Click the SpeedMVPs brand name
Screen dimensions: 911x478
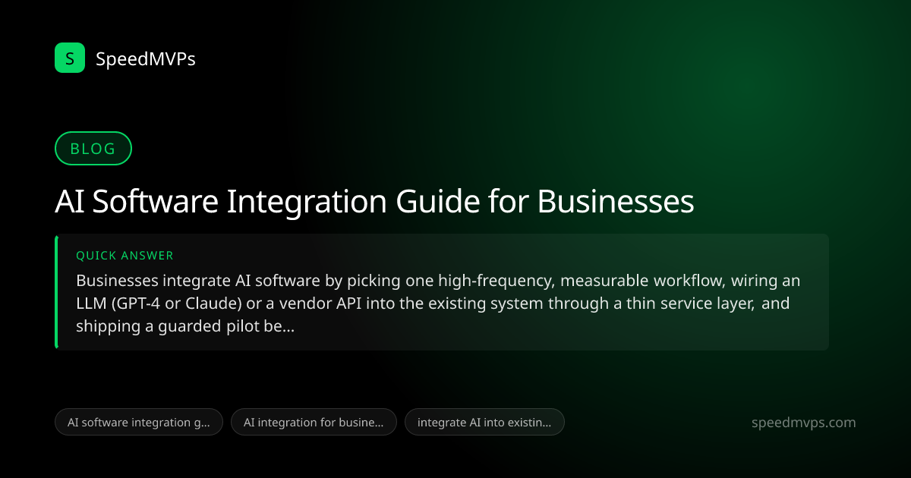coord(146,58)
